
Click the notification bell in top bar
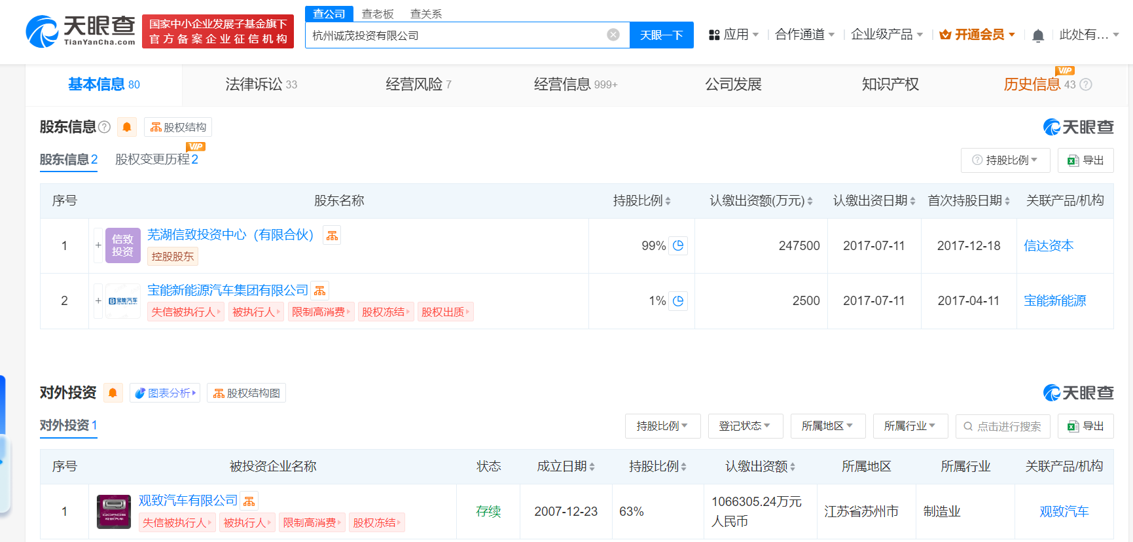(1037, 35)
